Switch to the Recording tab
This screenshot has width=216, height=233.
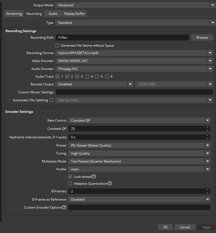click(34, 14)
